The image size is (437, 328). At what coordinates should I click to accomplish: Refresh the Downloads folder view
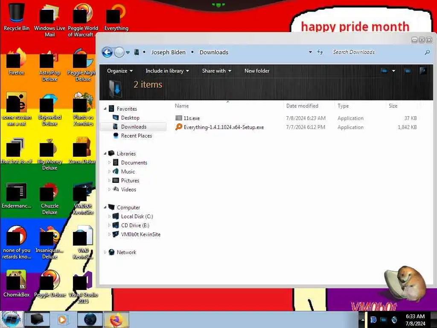pos(320,52)
